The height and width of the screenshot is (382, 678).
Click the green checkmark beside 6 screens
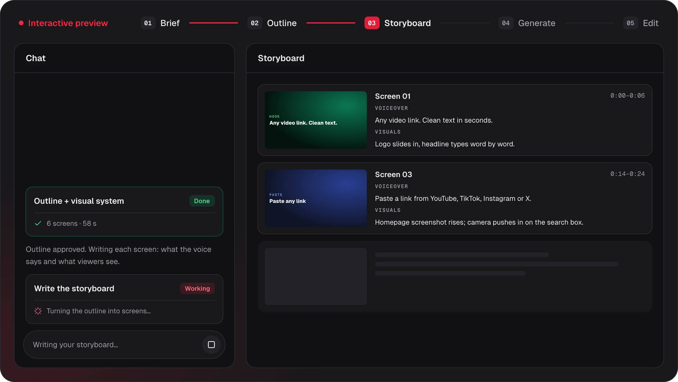click(38, 223)
